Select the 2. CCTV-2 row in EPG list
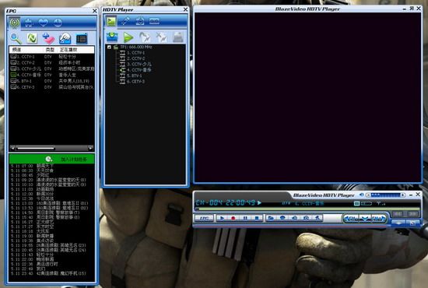This screenshot has width=428, height=288. (52, 62)
